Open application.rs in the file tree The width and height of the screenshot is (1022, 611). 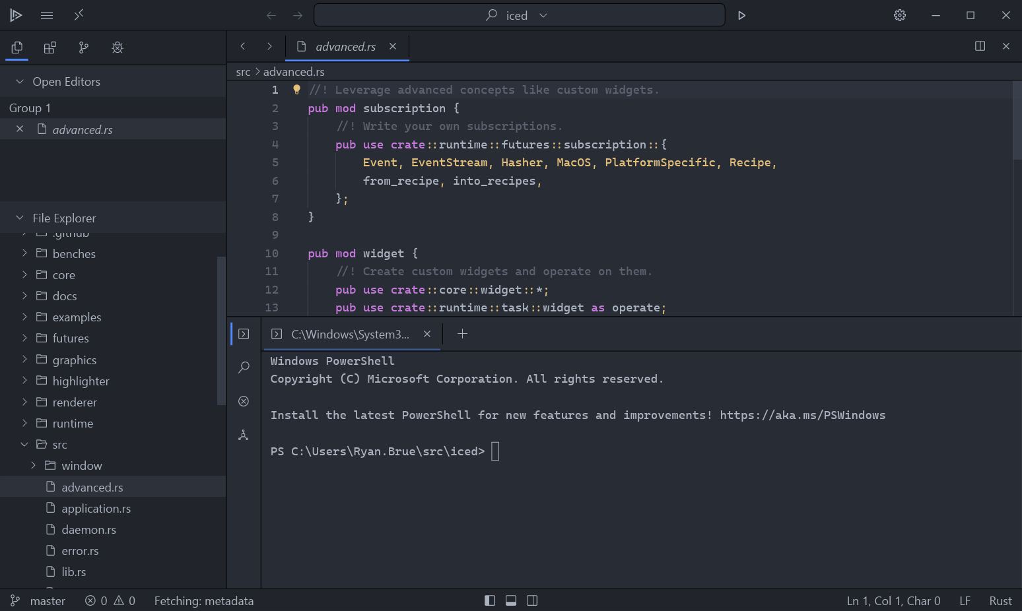[x=113, y=508]
